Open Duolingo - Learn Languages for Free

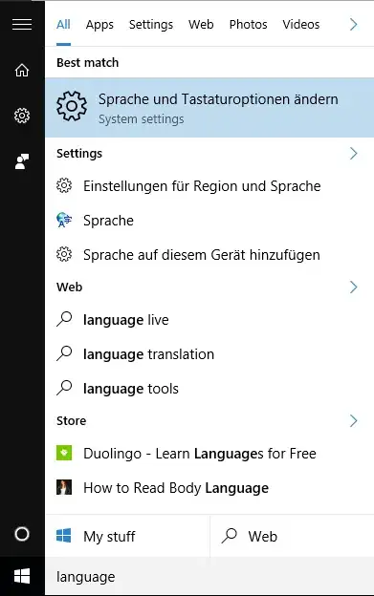209,453
